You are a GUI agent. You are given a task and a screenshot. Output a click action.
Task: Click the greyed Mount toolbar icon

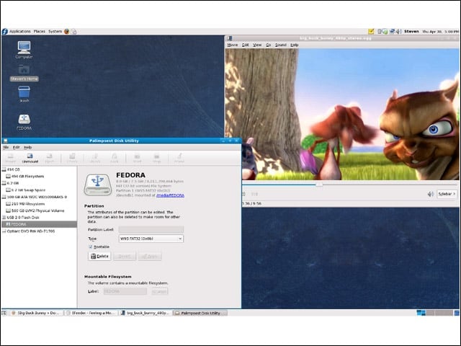(x=11, y=158)
